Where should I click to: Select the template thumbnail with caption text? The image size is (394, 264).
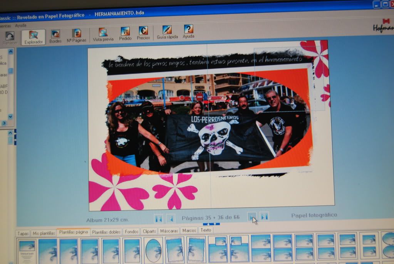coord(27,251)
